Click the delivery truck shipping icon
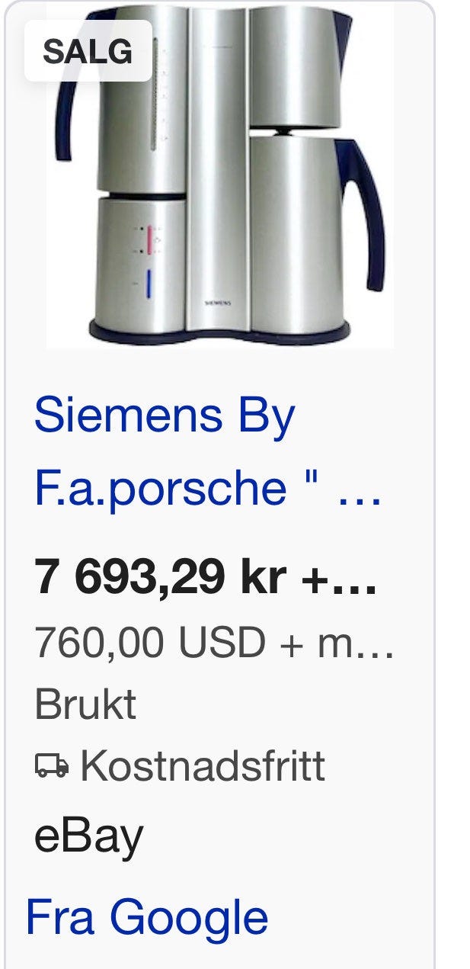This screenshot has width=470, height=969. 52,765
